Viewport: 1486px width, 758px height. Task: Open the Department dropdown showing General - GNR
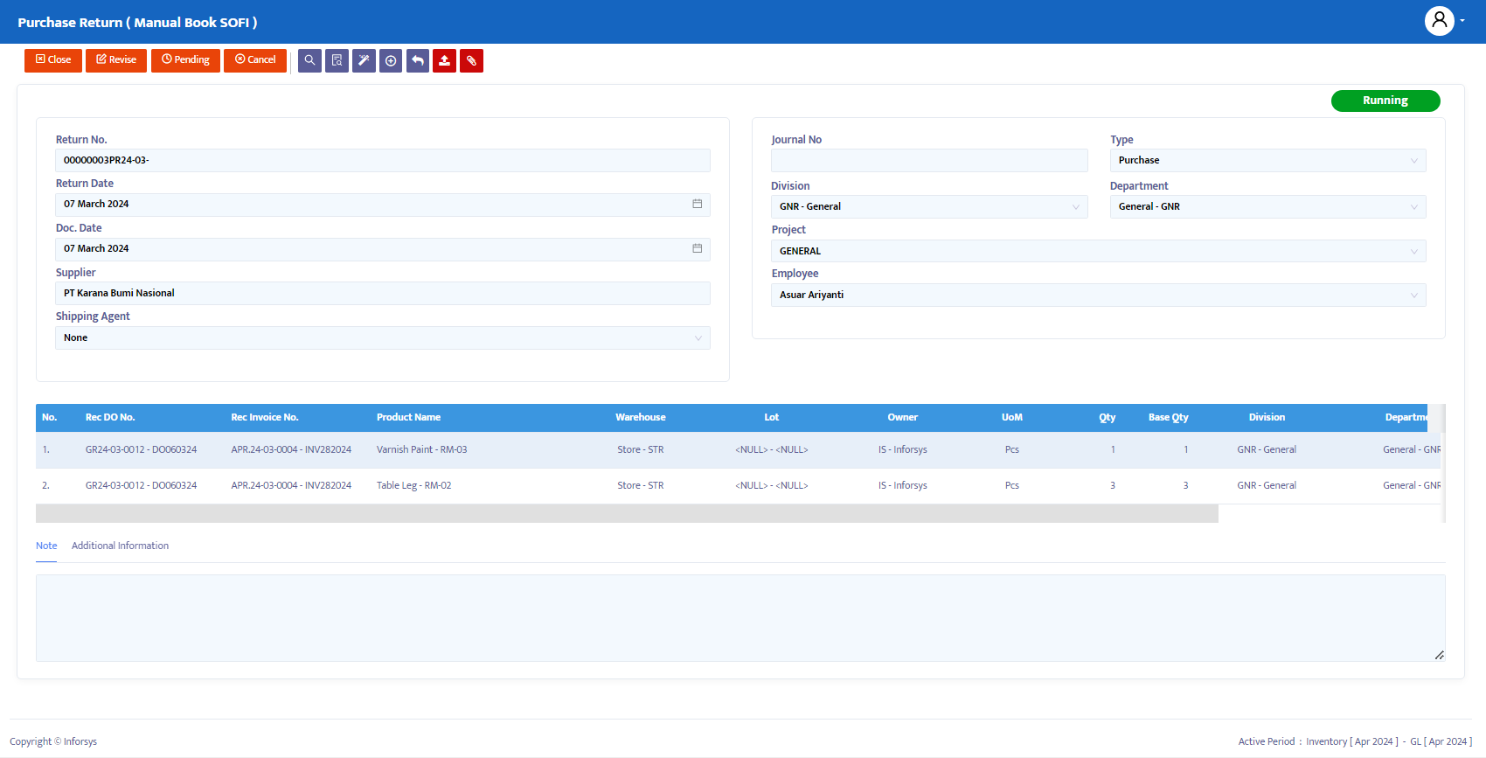(1267, 206)
